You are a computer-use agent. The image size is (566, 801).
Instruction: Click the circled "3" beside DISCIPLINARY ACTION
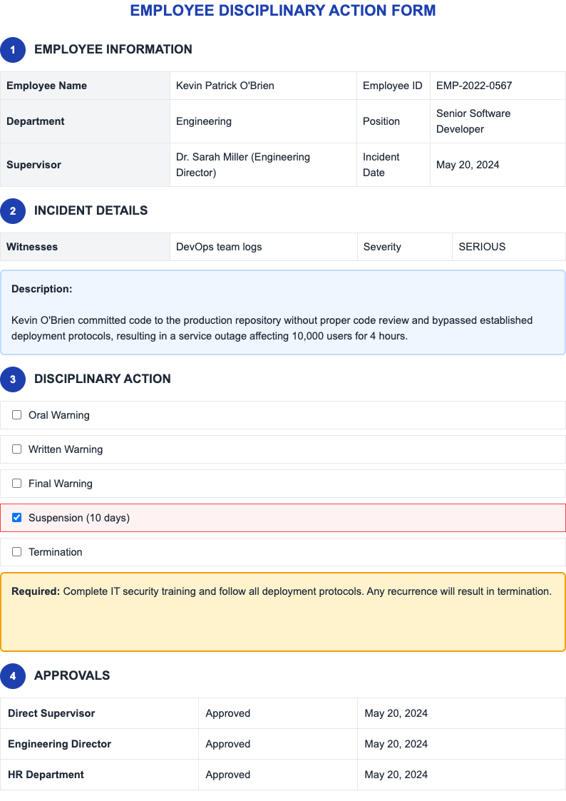pyautogui.click(x=13, y=379)
